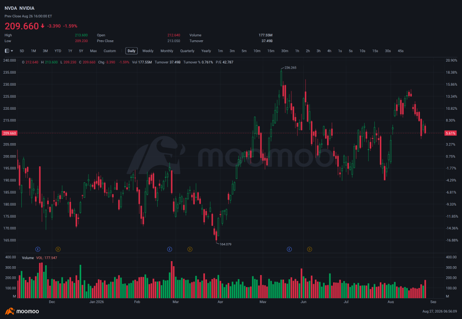Image resolution: width=462 pixels, height=319 pixels.
Task: Click the moomoo logo at bottom left
Action: 22,311
